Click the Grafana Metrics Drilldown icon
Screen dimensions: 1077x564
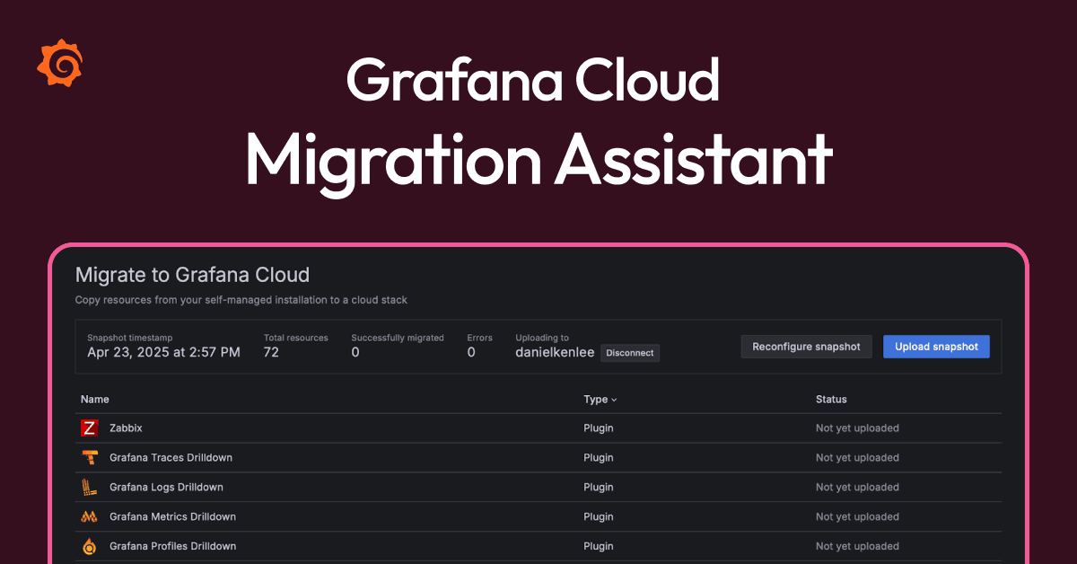pos(89,516)
